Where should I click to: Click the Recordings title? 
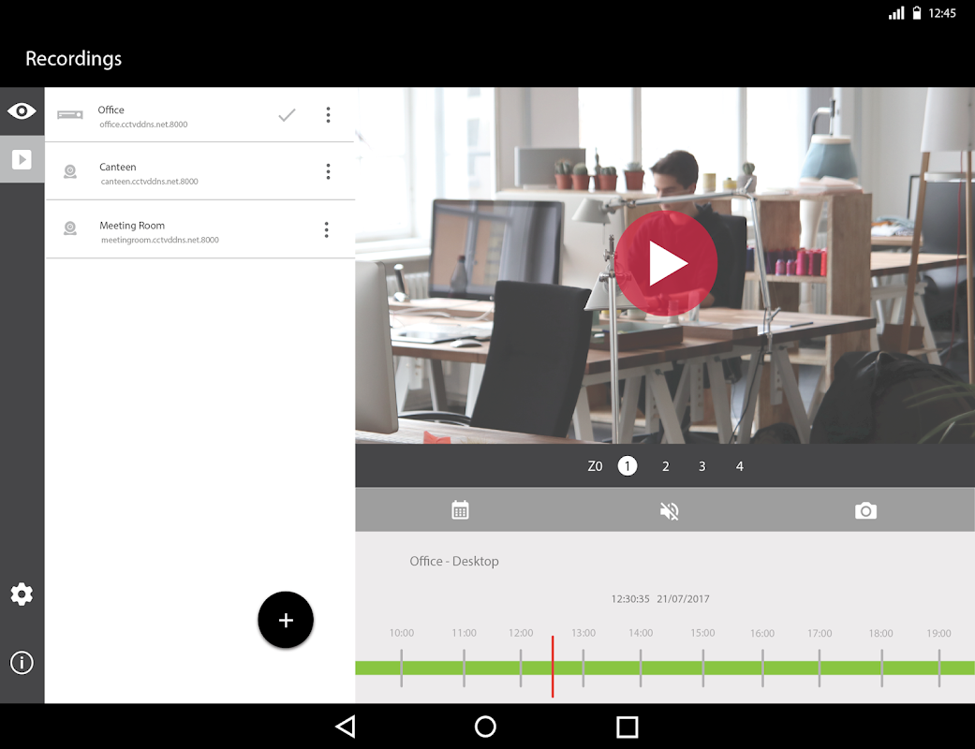tap(73, 58)
